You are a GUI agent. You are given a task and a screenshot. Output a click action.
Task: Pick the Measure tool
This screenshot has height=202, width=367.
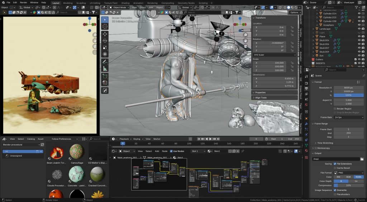click(105, 68)
